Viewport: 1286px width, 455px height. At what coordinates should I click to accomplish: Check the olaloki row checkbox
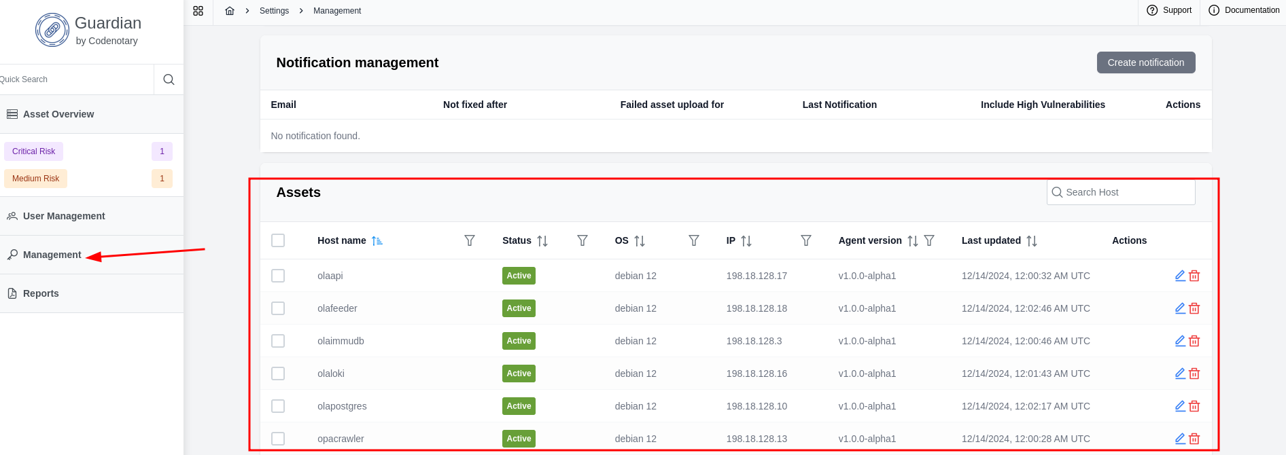click(278, 374)
